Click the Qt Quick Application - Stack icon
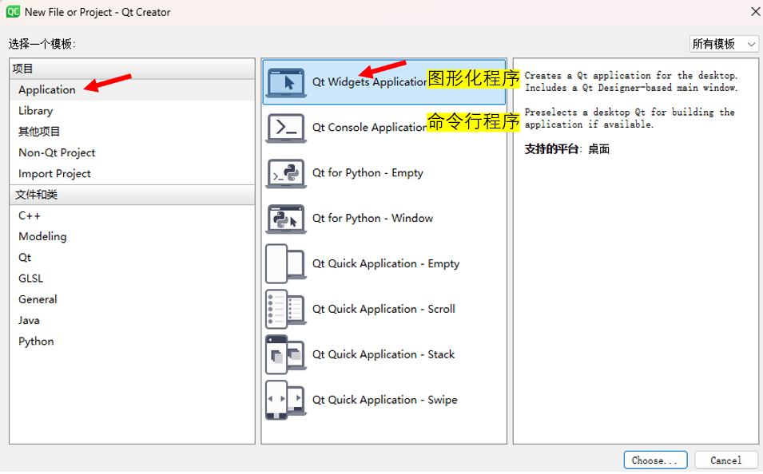 click(286, 355)
